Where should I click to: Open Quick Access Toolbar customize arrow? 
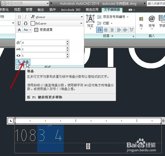(x=51, y=3)
